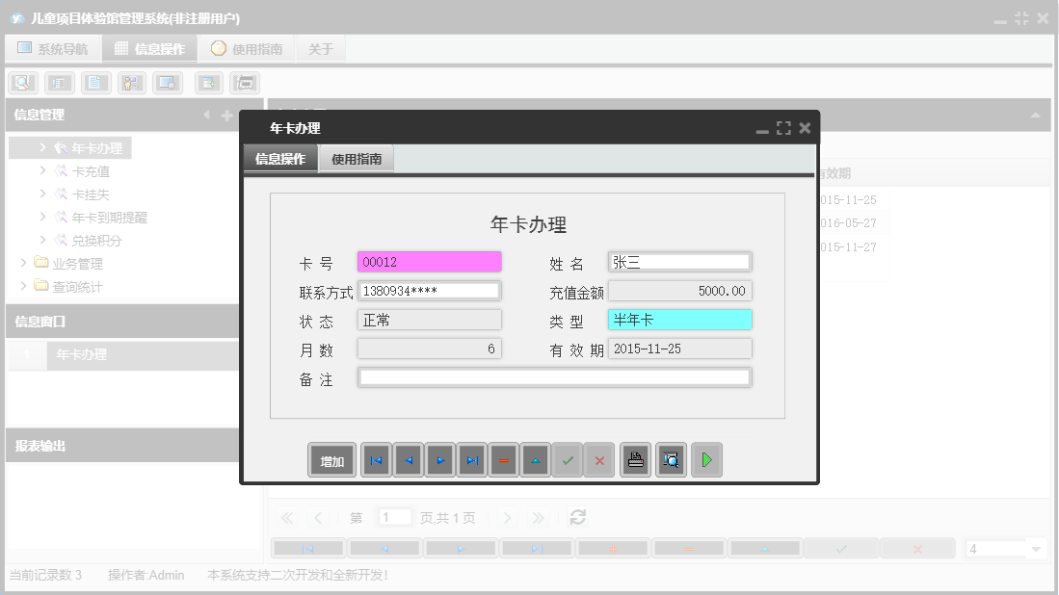Select the print preview icon in the dialog
1059x595 pixels.
[671, 459]
